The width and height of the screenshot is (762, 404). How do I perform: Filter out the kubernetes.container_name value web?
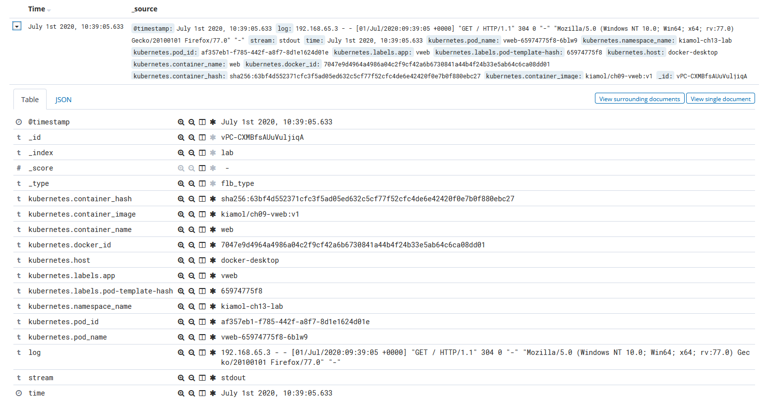click(x=192, y=230)
